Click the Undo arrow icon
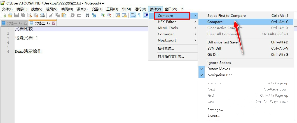The width and height of the screenshot is (297, 123). (x=72, y=15)
